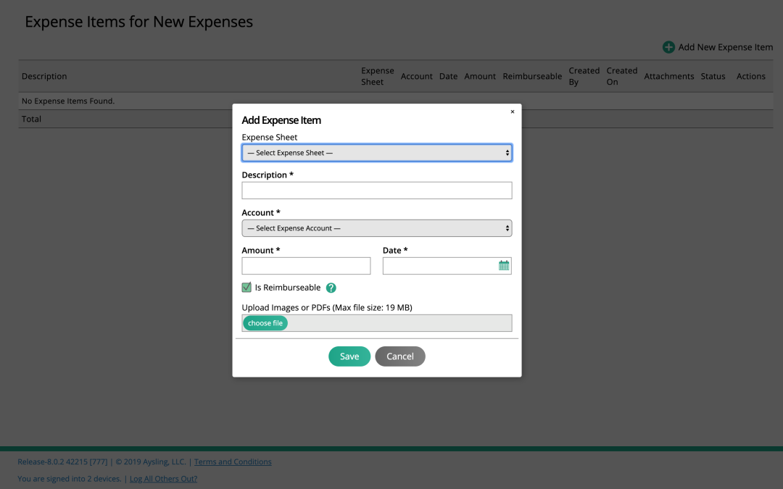Click the Status column header
The width and height of the screenshot is (783, 489).
pyautogui.click(x=713, y=76)
